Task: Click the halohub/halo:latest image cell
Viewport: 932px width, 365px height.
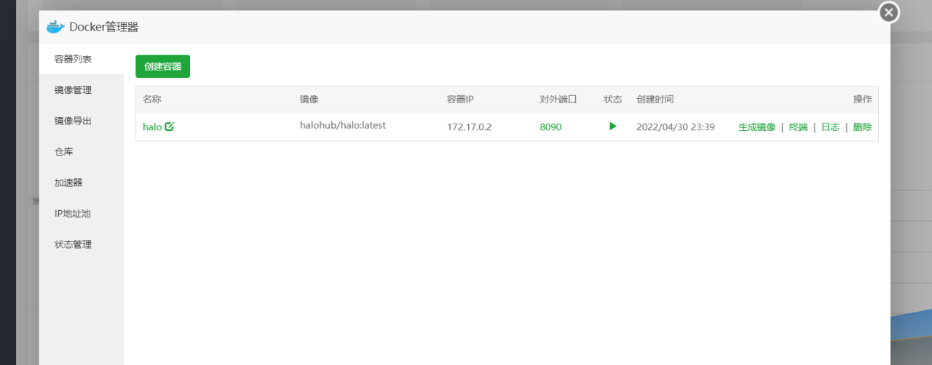Action: point(342,125)
